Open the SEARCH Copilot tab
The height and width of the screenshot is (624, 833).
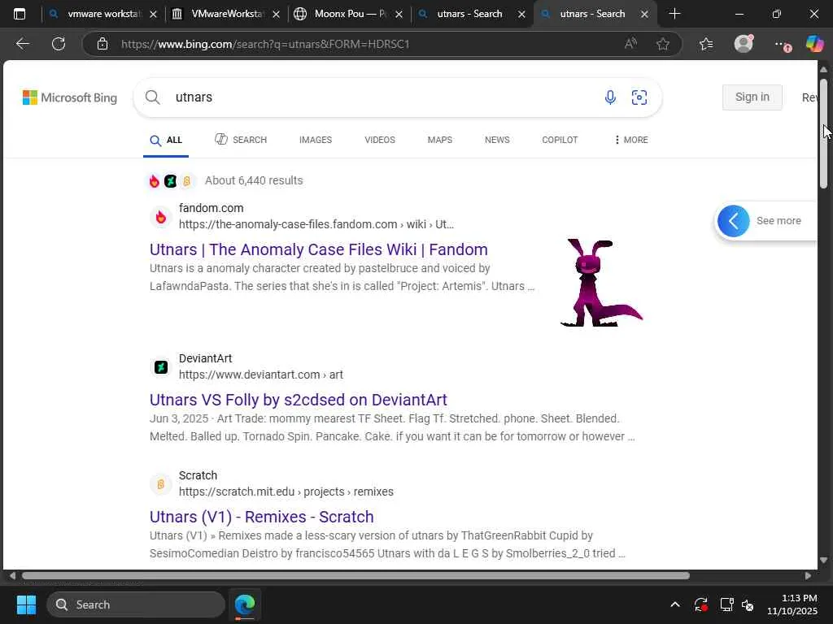click(x=241, y=140)
